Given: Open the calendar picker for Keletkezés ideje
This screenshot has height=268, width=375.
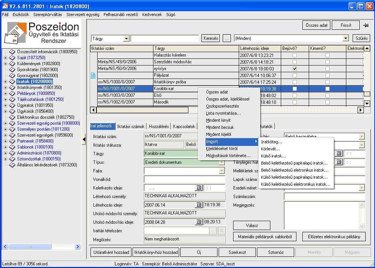Looking at the screenshot, I should coord(199,188).
